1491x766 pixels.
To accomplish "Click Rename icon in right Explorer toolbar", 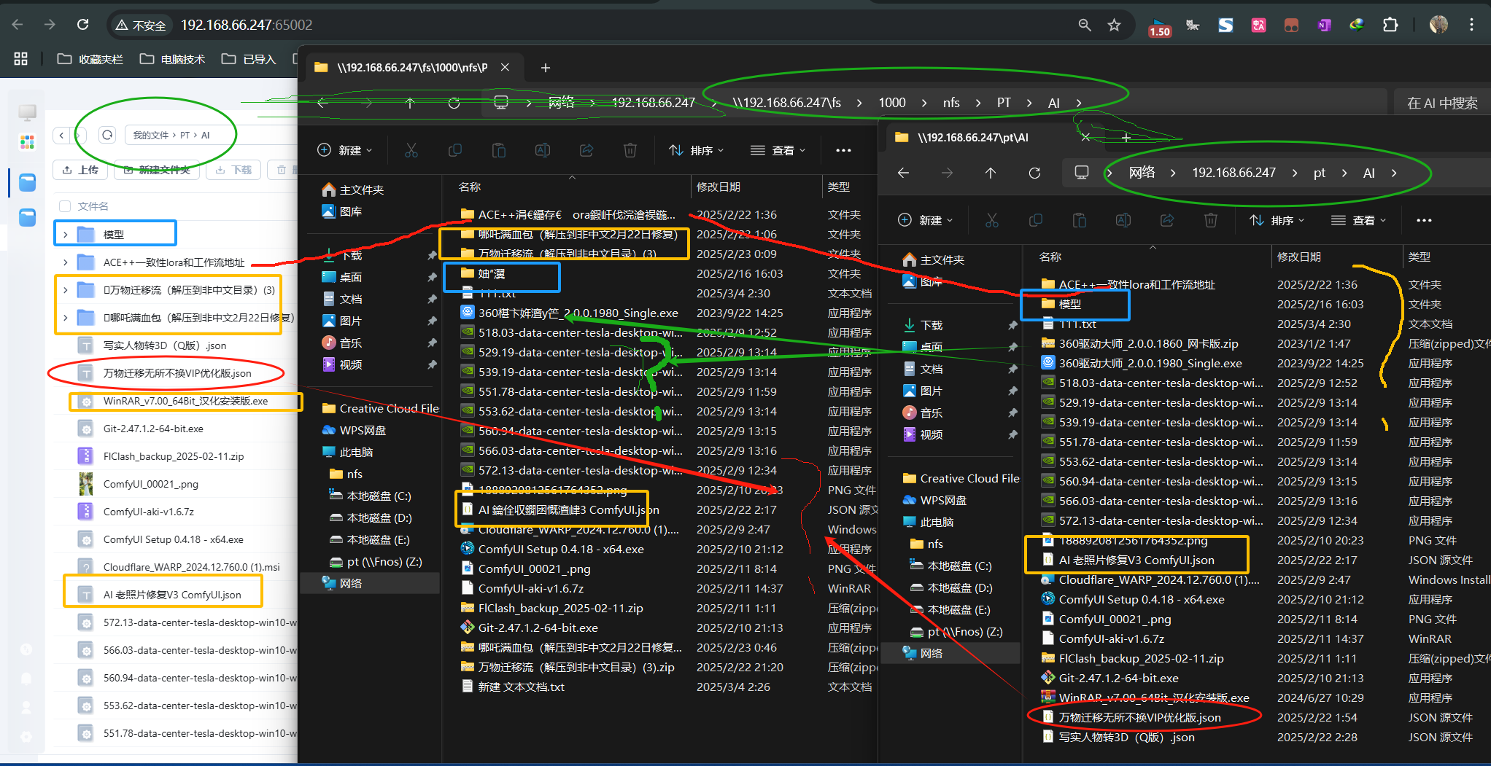I will [1123, 220].
